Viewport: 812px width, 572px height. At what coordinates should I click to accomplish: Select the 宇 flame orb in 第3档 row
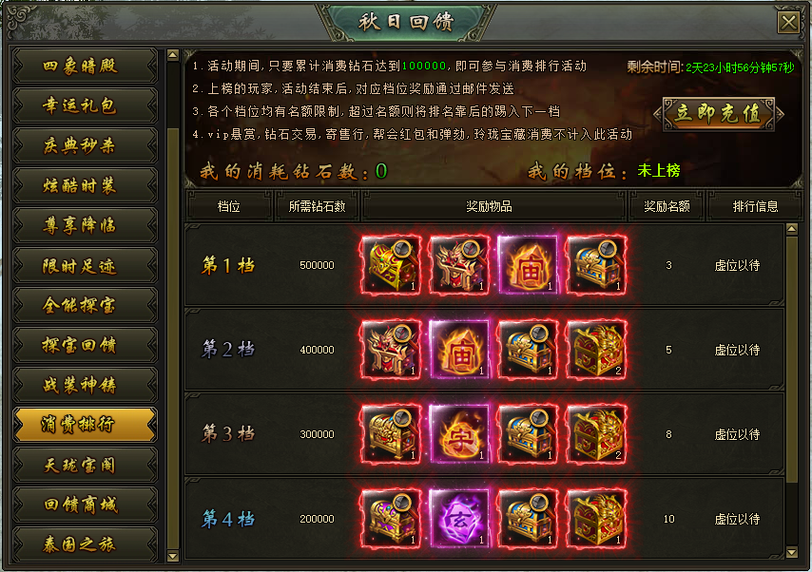[x=459, y=434]
